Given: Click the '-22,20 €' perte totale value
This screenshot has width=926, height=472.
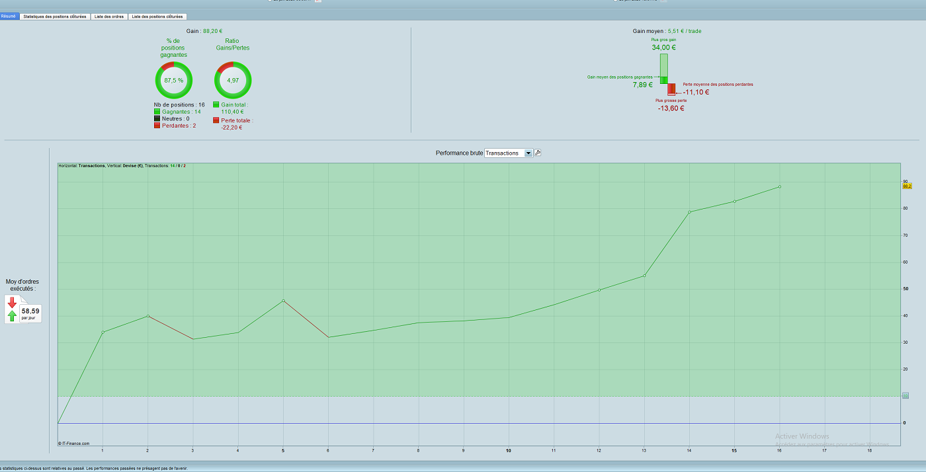Looking at the screenshot, I should 232,128.
